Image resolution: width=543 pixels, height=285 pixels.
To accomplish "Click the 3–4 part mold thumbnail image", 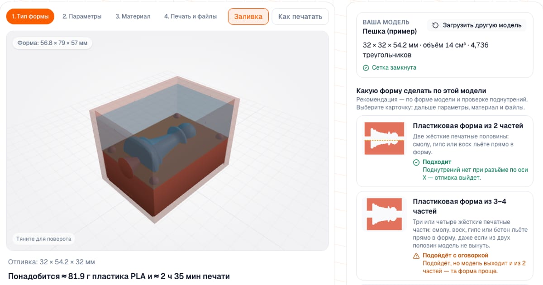I will tap(384, 214).
